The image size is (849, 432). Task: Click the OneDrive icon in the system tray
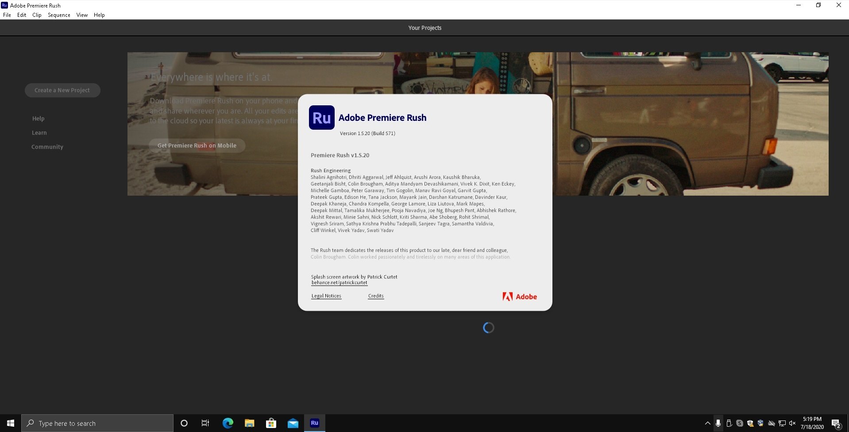(x=772, y=423)
